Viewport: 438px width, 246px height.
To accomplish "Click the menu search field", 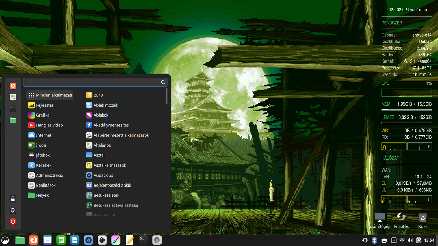I will point(92,82).
